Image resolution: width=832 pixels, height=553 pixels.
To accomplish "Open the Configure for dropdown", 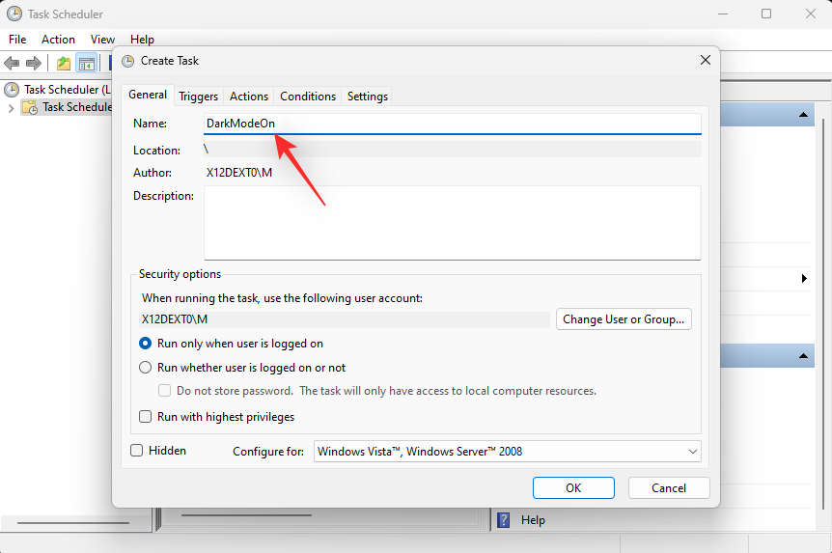I will pos(508,451).
